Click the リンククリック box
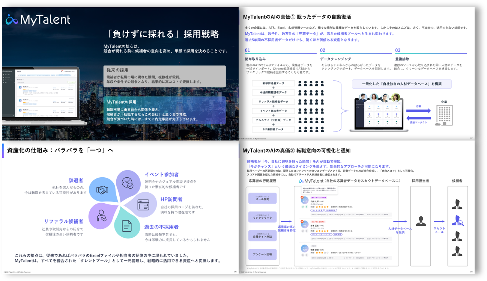 coord(262,217)
